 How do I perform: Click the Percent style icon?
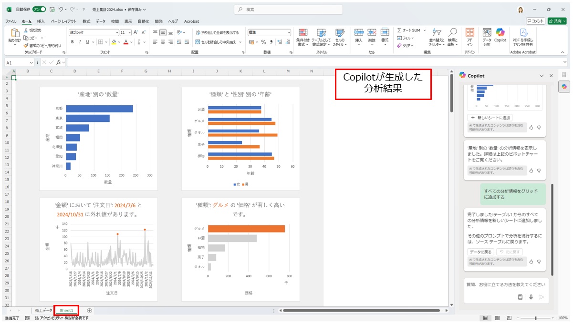point(263,42)
